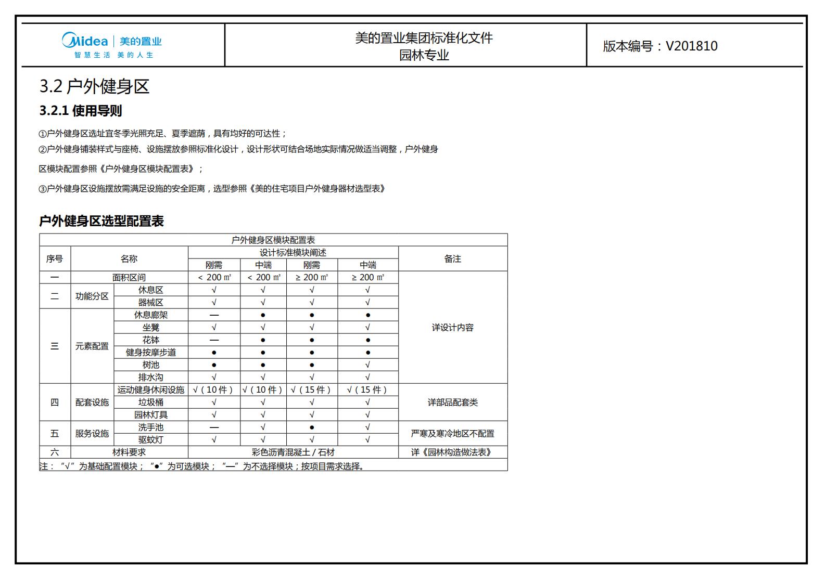The height and width of the screenshot is (584, 826).
Task: Click the remark 详部品配套类
Action: (x=453, y=403)
